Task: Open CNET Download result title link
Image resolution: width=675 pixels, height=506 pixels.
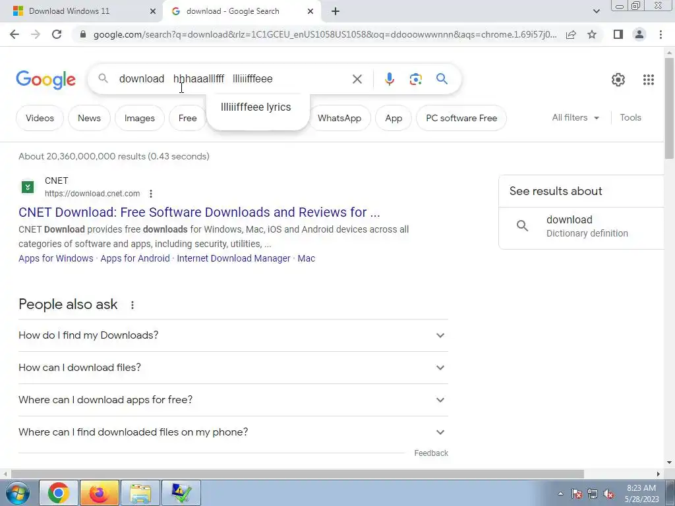Action: point(199,212)
